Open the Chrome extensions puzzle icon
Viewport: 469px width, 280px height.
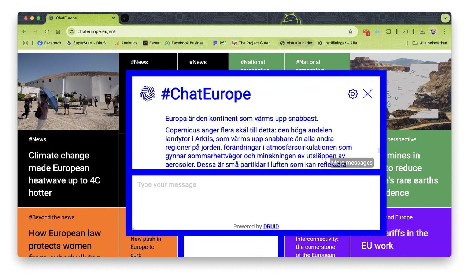388,31
